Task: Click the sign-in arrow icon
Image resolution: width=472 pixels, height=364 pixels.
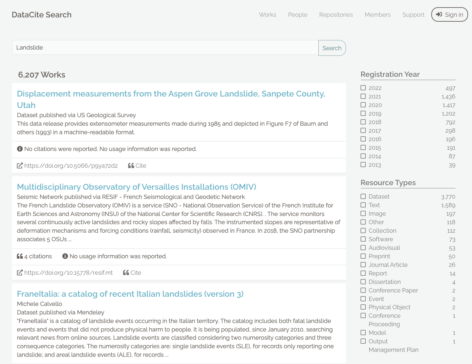Action: tap(439, 14)
